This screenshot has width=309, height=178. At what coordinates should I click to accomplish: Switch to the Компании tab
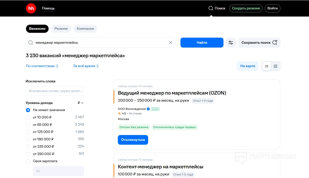pyautogui.click(x=85, y=29)
